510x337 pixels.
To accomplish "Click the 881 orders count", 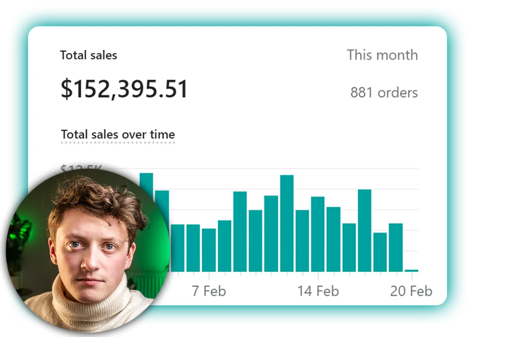I will (x=384, y=92).
